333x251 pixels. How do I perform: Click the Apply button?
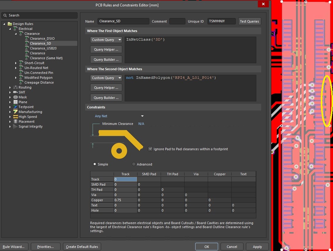(x=257, y=247)
